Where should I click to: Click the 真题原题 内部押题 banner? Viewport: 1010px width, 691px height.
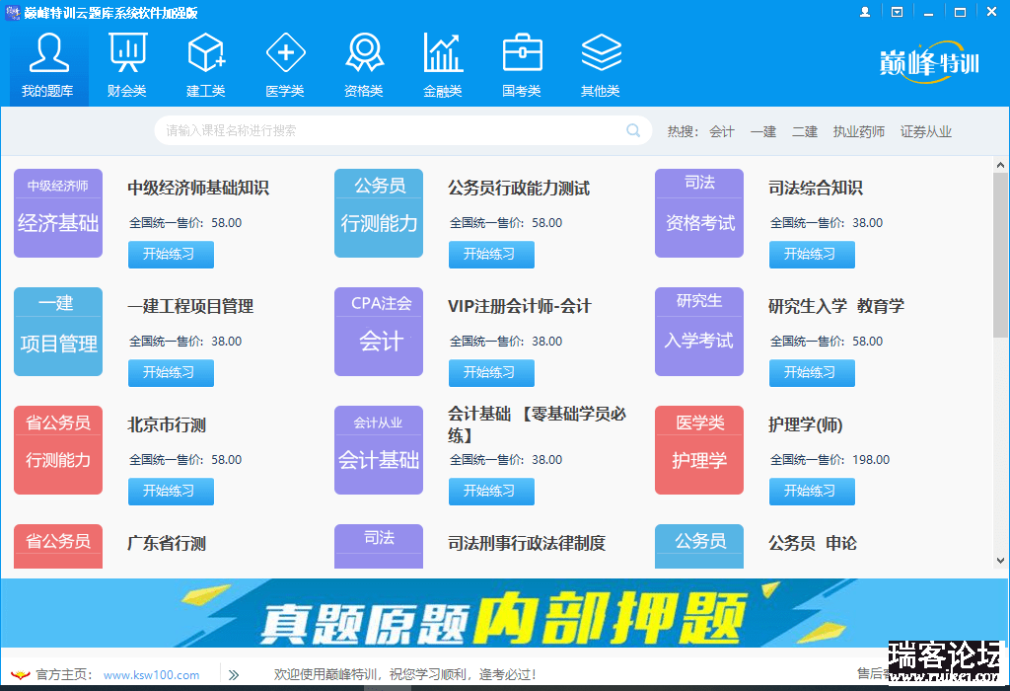click(x=505, y=613)
